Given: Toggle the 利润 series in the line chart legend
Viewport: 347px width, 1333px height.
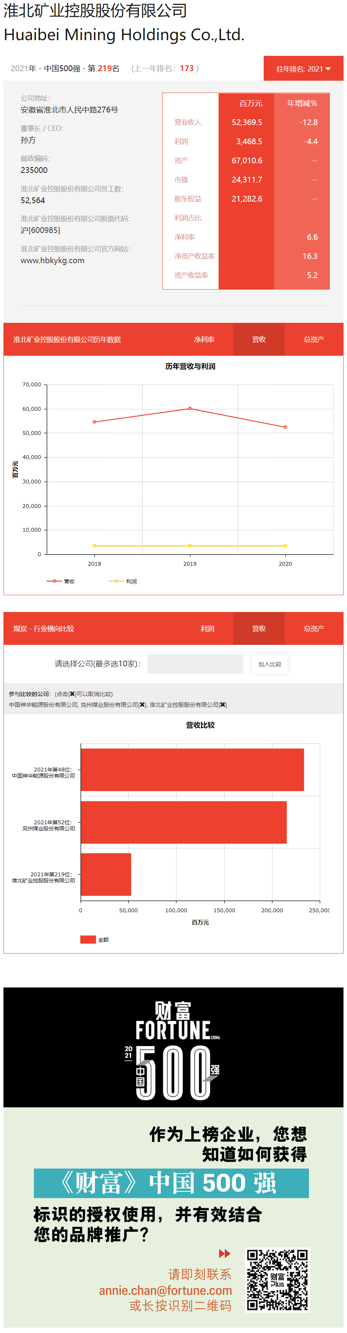Looking at the screenshot, I should (x=123, y=581).
